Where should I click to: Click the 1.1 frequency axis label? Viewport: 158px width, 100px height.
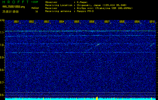(x=2, y=32)
